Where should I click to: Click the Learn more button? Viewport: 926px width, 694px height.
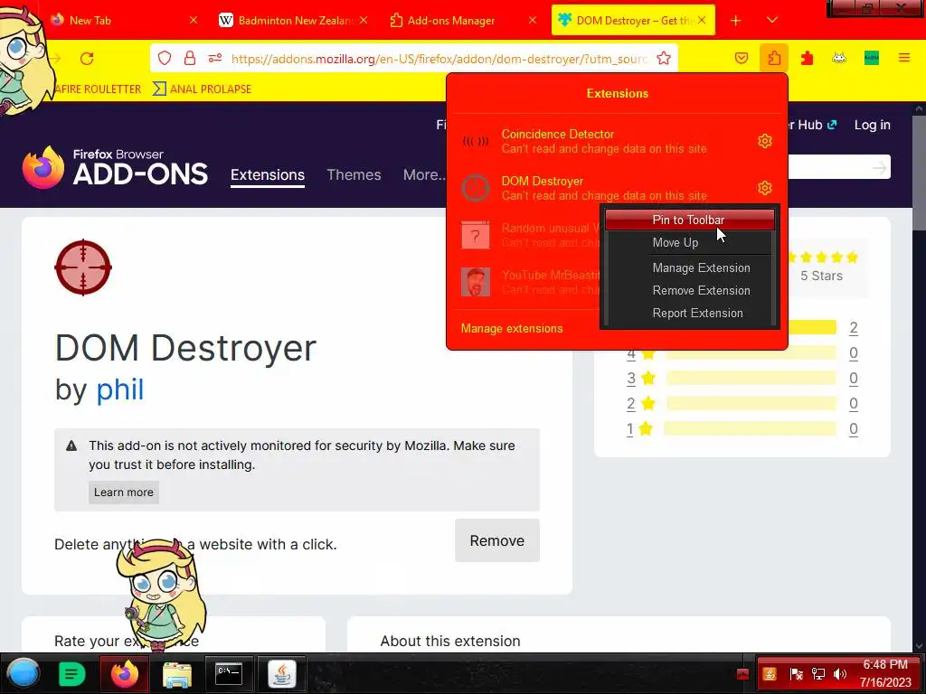click(x=123, y=492)
